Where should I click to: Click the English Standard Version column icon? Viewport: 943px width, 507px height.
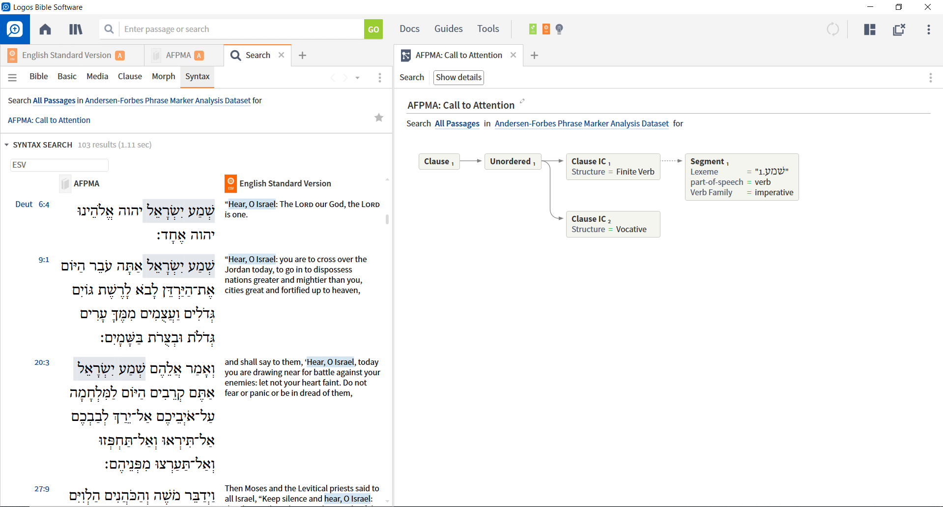point(230,183)
